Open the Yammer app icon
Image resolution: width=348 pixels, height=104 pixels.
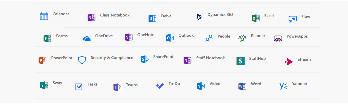tap(284, 86)
